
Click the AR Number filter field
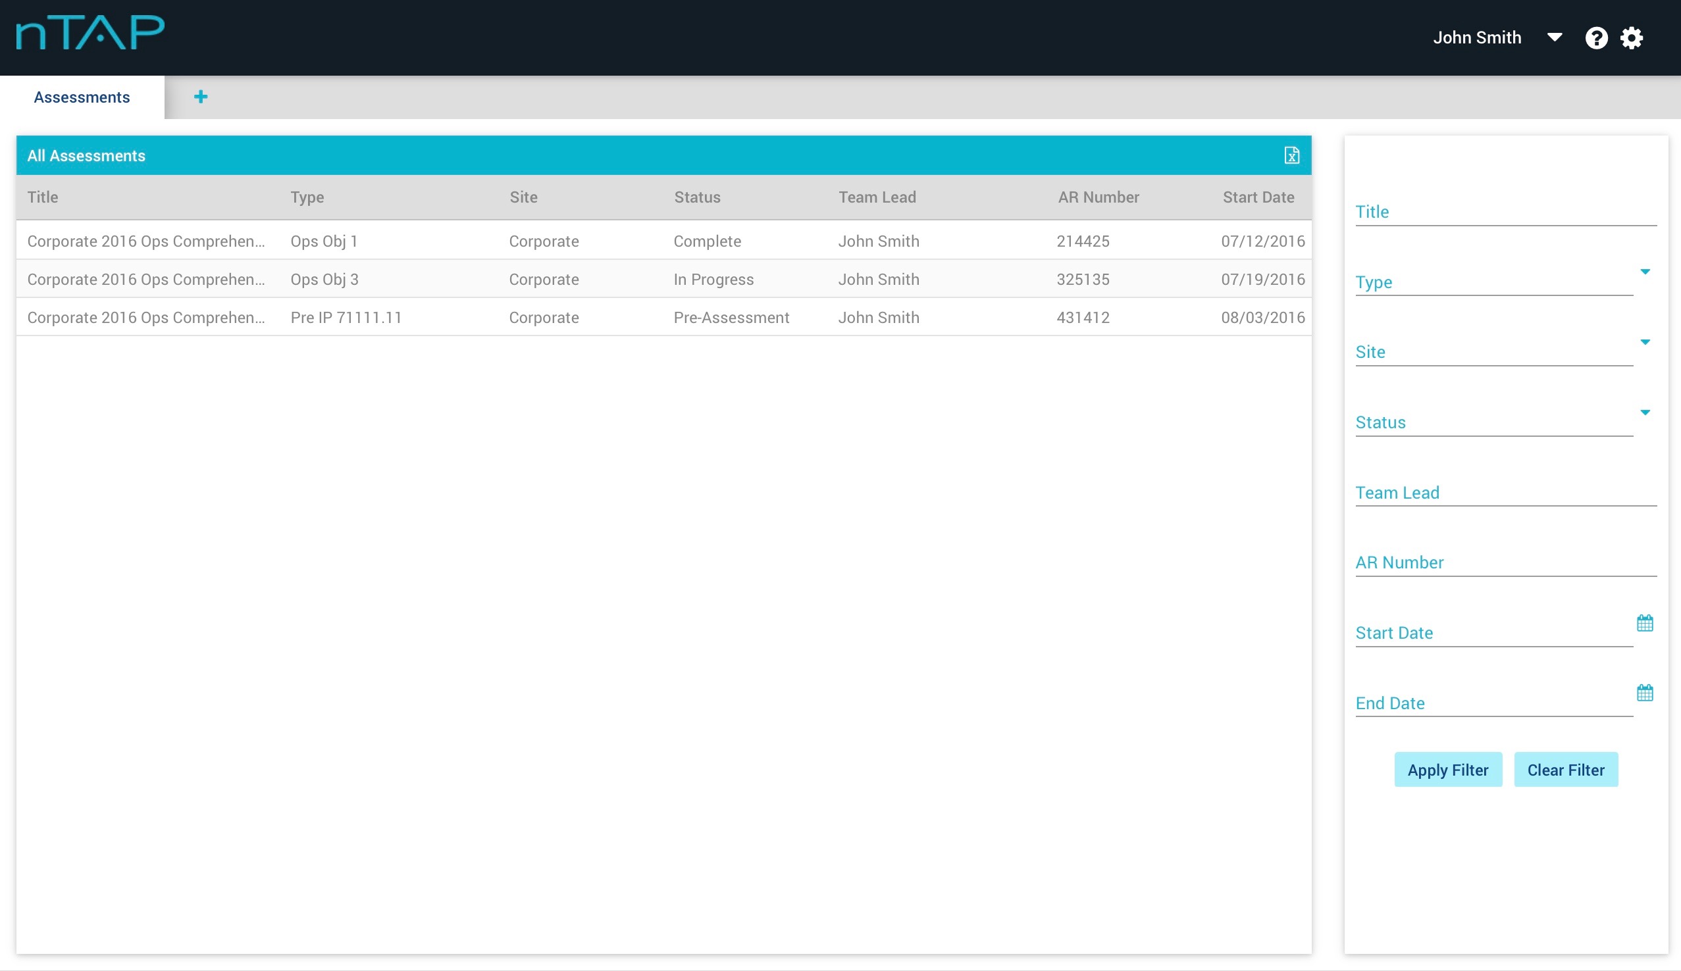click(1505, 563)
